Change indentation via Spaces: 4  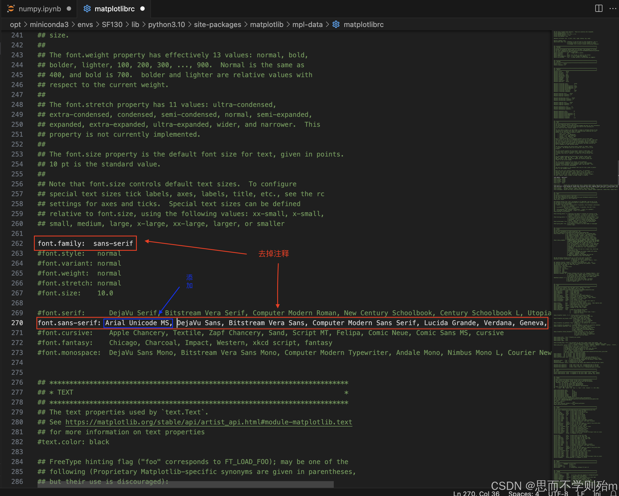(523, 494)
